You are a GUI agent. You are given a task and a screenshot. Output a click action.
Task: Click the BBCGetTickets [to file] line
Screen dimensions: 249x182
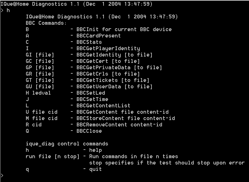[x=113, y=80]
